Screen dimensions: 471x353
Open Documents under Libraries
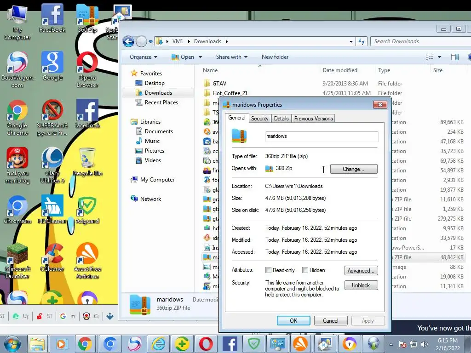click(159, 131)
